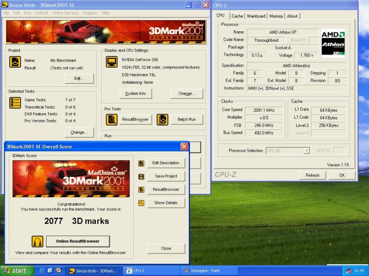Image resolution: width=369 pixels, height=276 pixels.
Task: Open the Register menu in 3DMark2001
Action: tap(90, 13)
